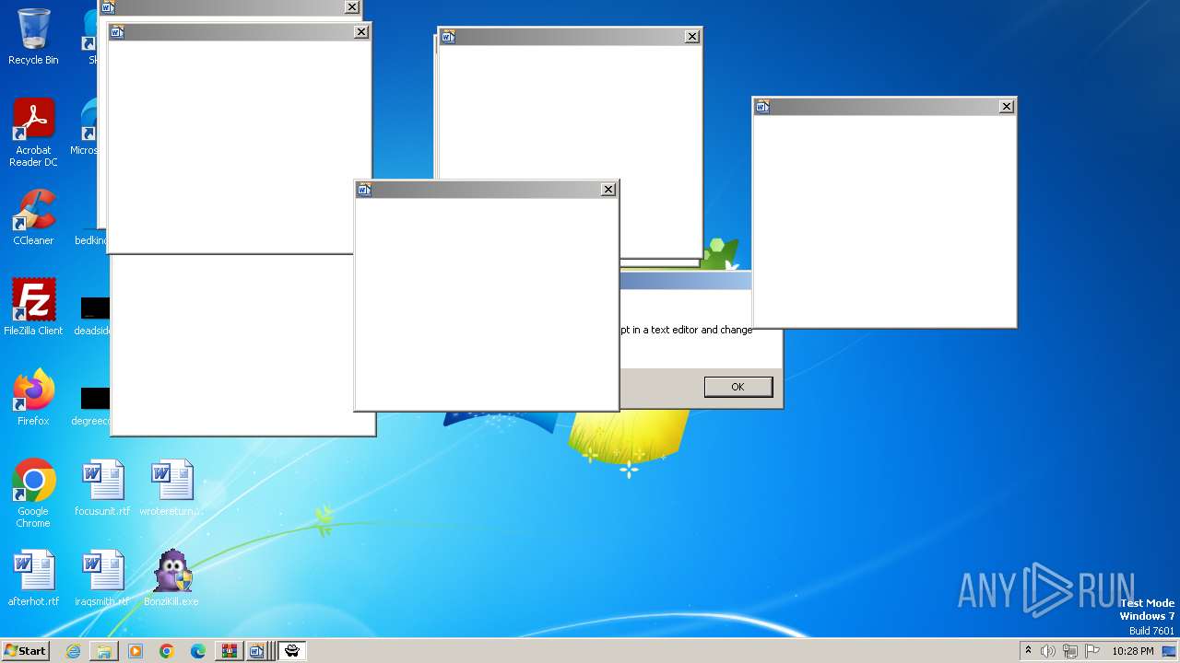Select the focusunit.rtf document icon
Screen dimensions: 1180x663
102,488
